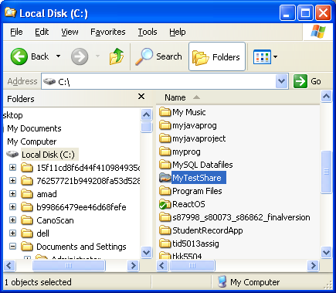Expand the dell folder node
Viewport: 336px width, 293px height.
pos(12,233)
